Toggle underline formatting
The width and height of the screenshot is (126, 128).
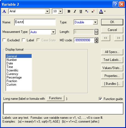(81, 11)
